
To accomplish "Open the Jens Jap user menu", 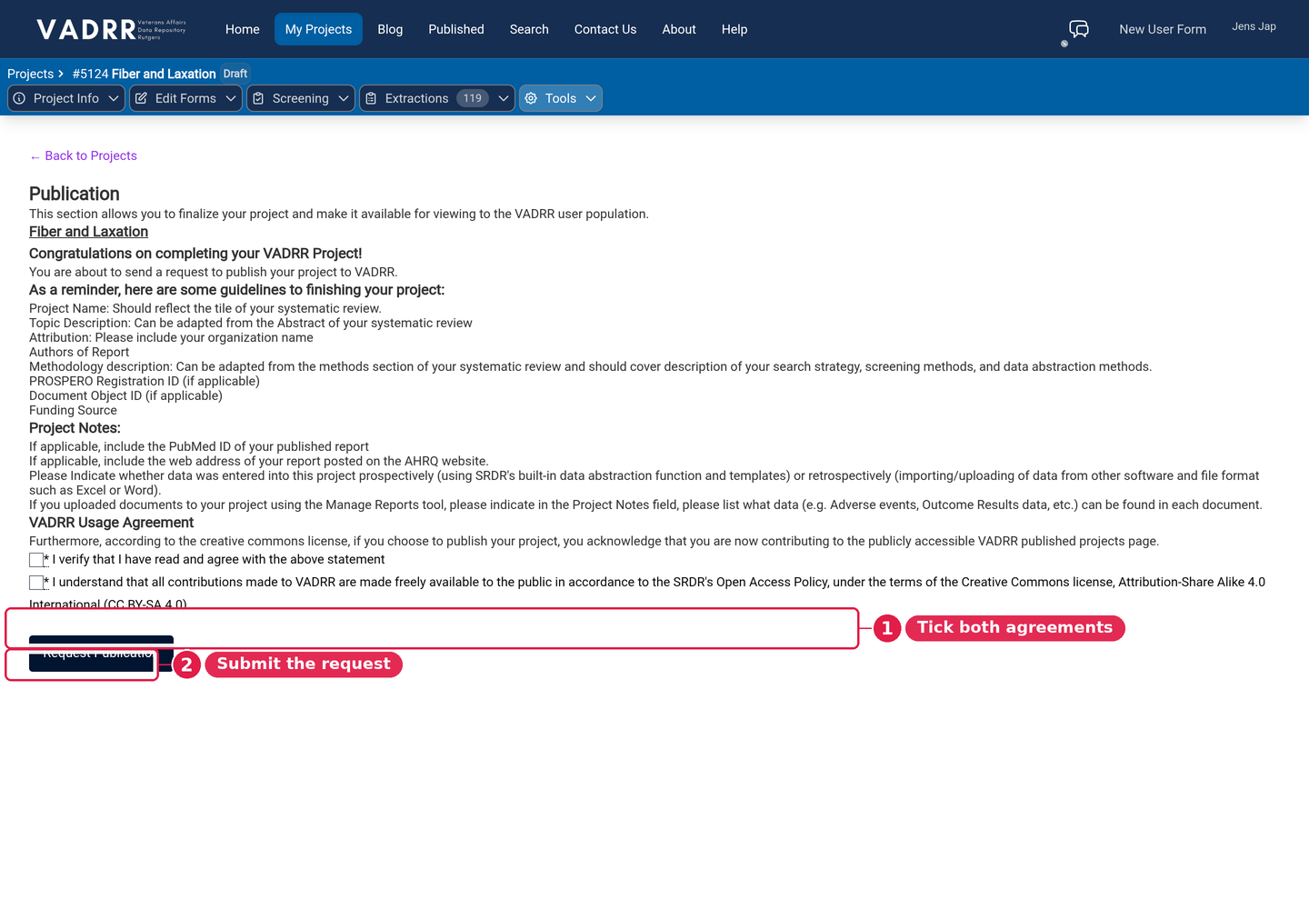I will pyautogui.click(x=1254, y=26).
